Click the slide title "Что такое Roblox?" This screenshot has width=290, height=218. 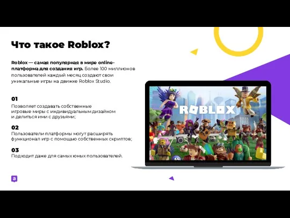click(61, 45)
